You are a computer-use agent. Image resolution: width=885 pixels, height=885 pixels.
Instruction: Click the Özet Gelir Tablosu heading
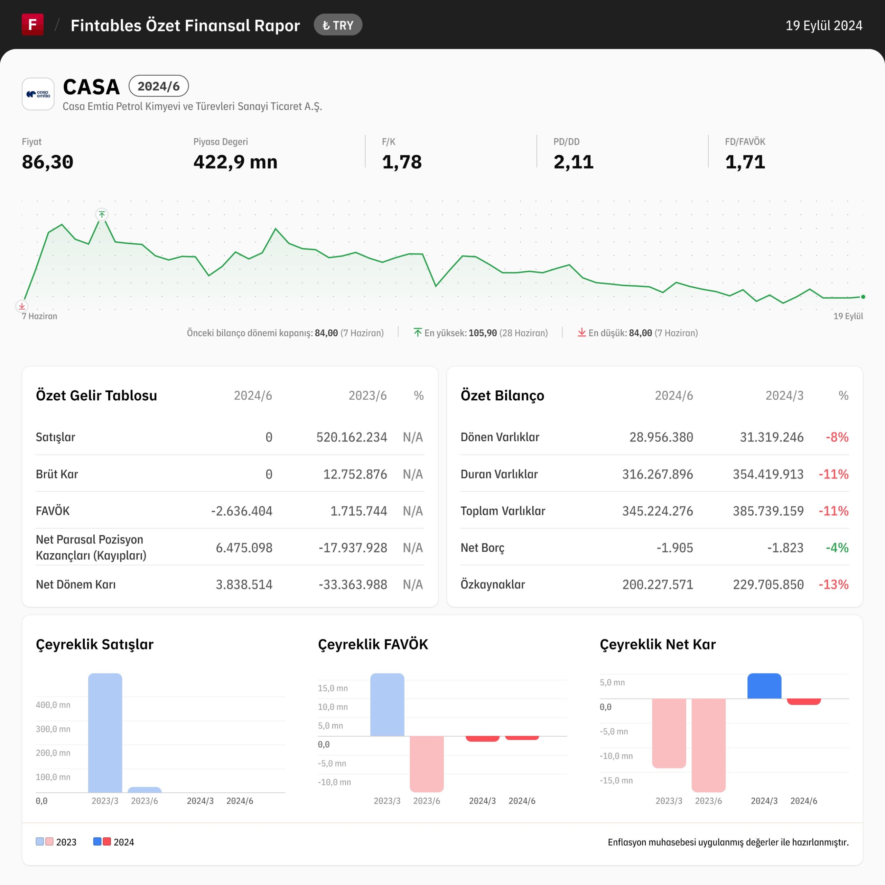click(96, 395)
